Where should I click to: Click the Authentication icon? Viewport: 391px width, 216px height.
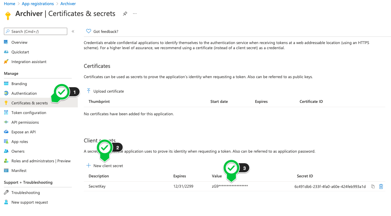[x=6, y=93]
